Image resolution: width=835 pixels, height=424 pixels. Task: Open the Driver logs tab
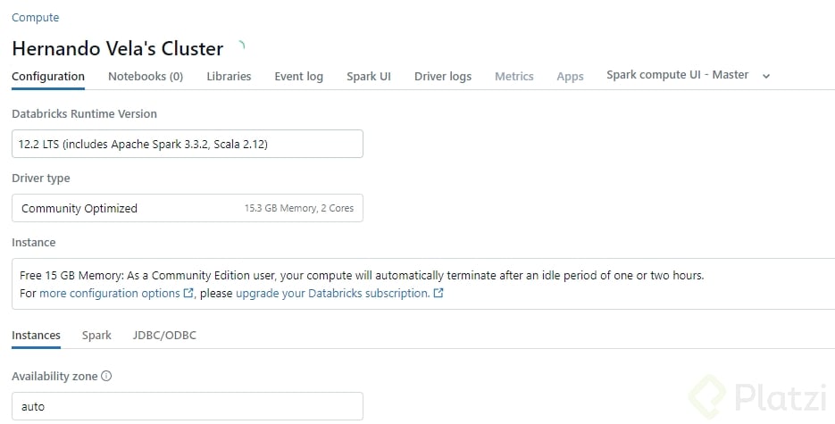tap(443, 77)
